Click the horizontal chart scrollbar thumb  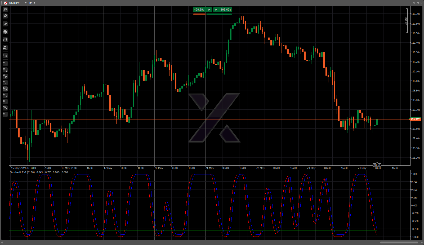point(399,242)
